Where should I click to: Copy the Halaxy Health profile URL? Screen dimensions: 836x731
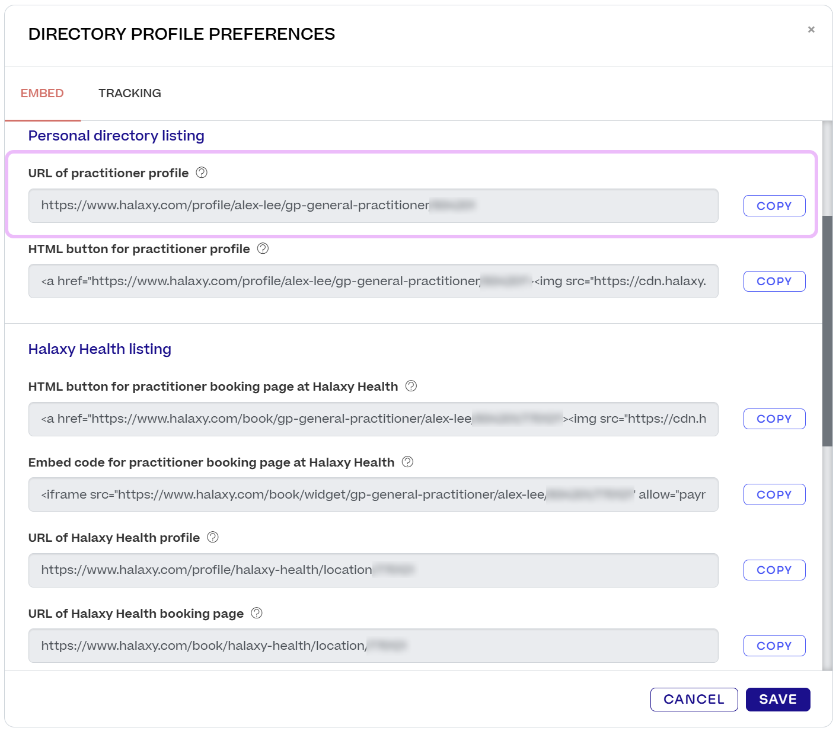tap(774, 570)
